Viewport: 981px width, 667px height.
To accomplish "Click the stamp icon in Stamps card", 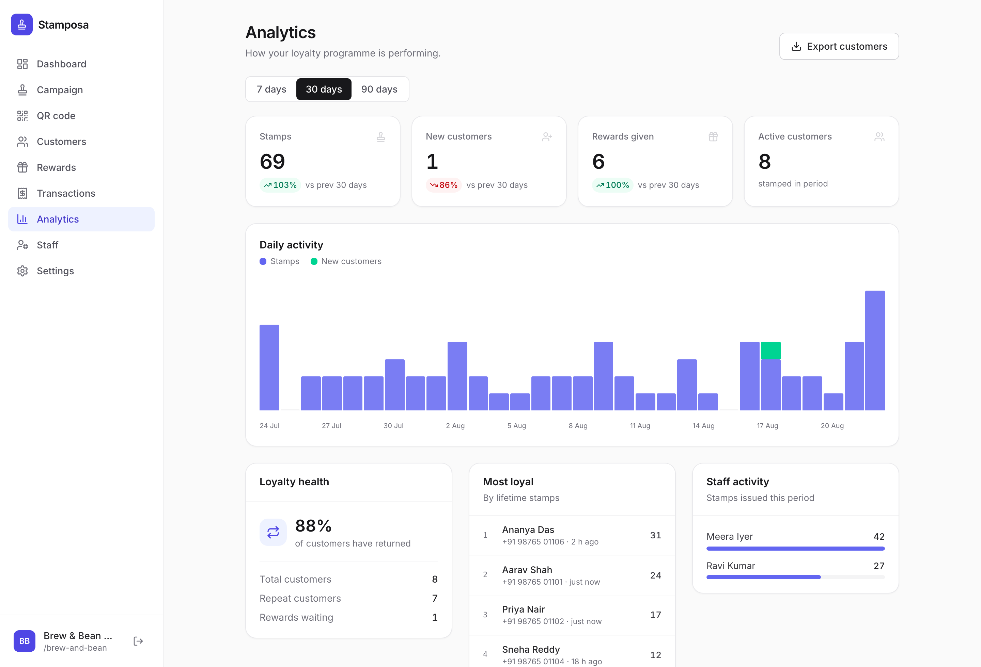I will (x=381, y=136).
